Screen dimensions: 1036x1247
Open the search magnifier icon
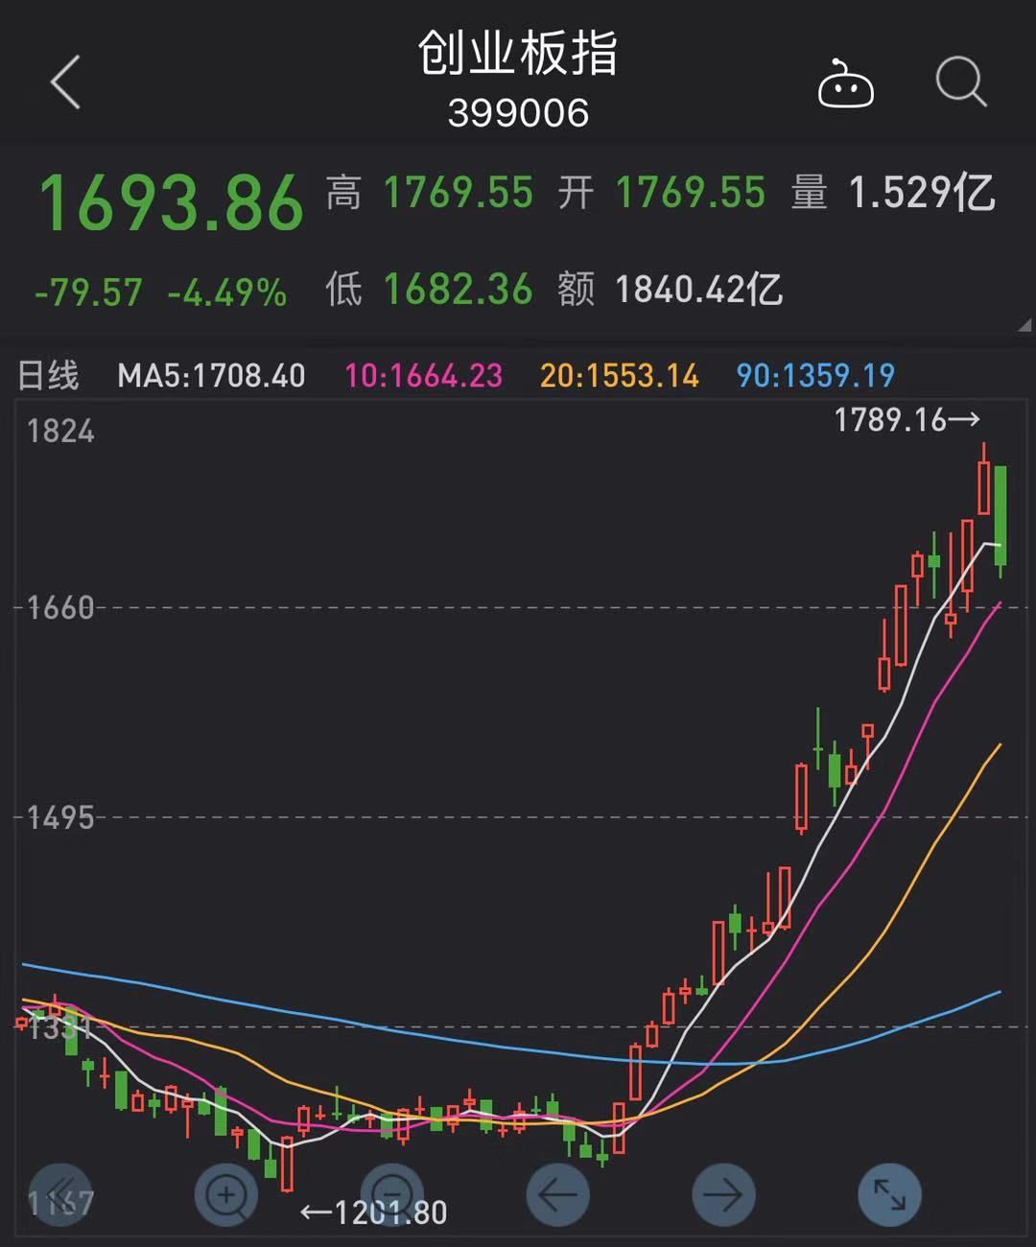(961, 82)
